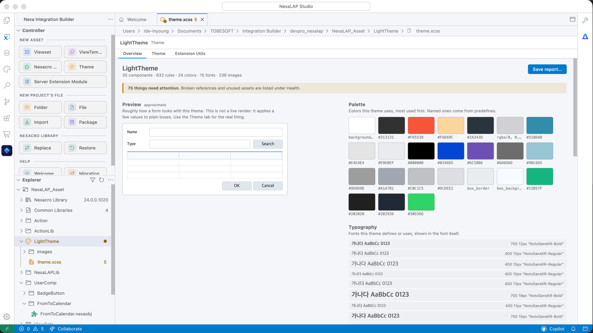This screenshot has width=593, height=333.
Task: Collapse the Controller section
Action: coord(18,30)
